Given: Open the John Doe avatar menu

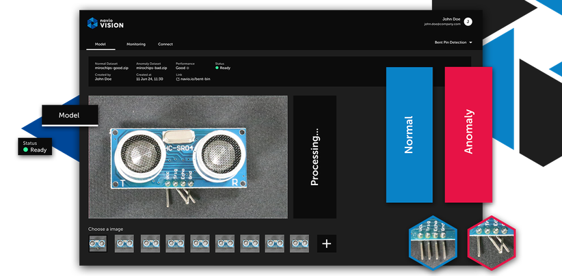Looking at the screenshot, I should coord(468,22).
